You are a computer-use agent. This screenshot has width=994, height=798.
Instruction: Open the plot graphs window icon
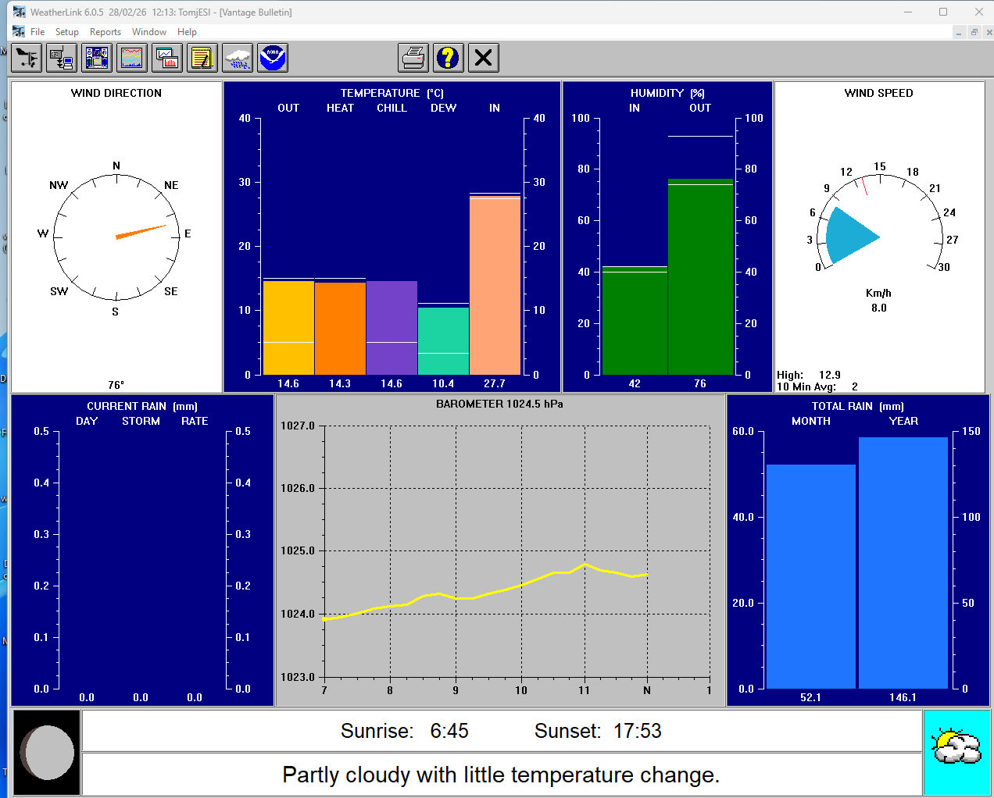pyautogui.click(x=167, y=58)
